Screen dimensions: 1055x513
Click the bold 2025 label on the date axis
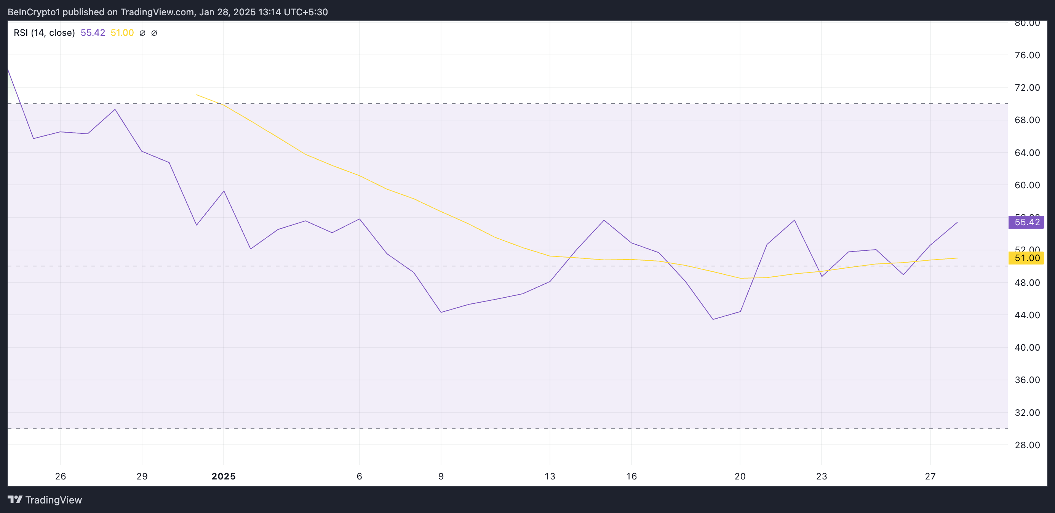point(224,476)
